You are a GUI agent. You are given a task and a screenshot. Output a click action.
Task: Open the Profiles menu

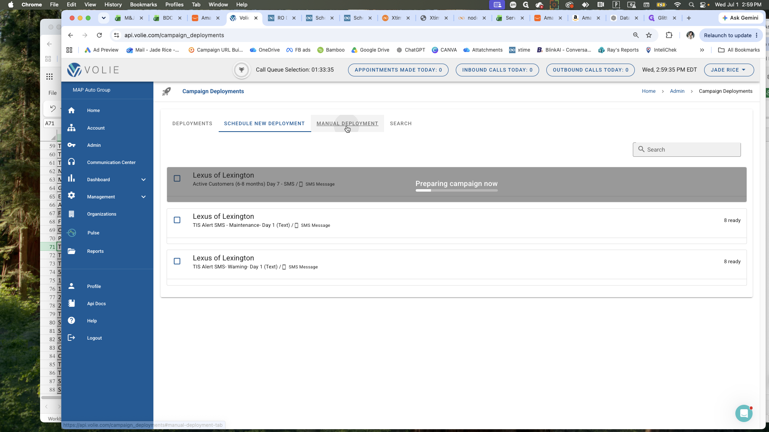coord(174,5)
